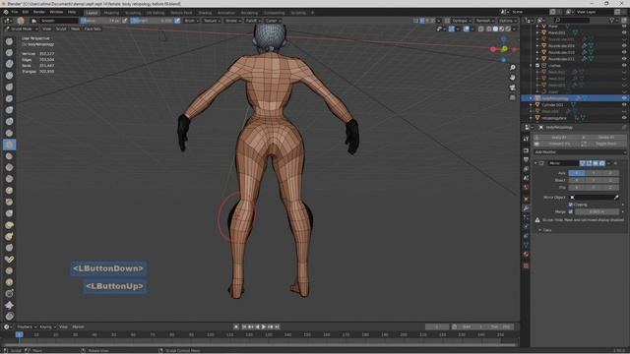Open the World properties tab
630x354 pixels.
[x=526, y=187]
